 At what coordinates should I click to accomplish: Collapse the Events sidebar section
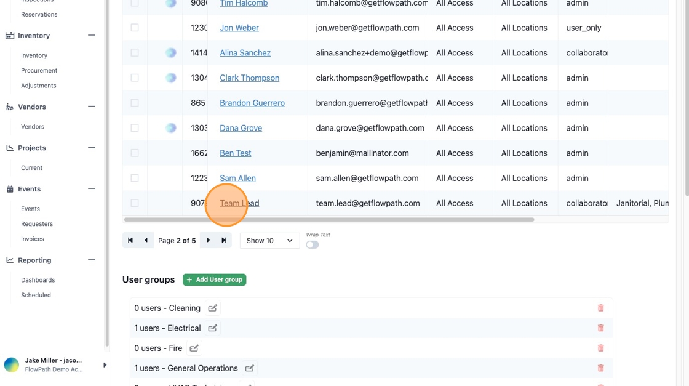(x=92, y=188)
